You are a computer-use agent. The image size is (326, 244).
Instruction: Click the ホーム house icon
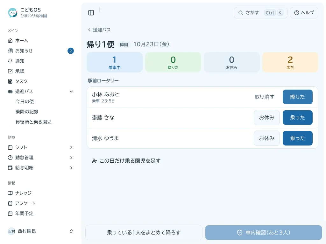[10, 40]
